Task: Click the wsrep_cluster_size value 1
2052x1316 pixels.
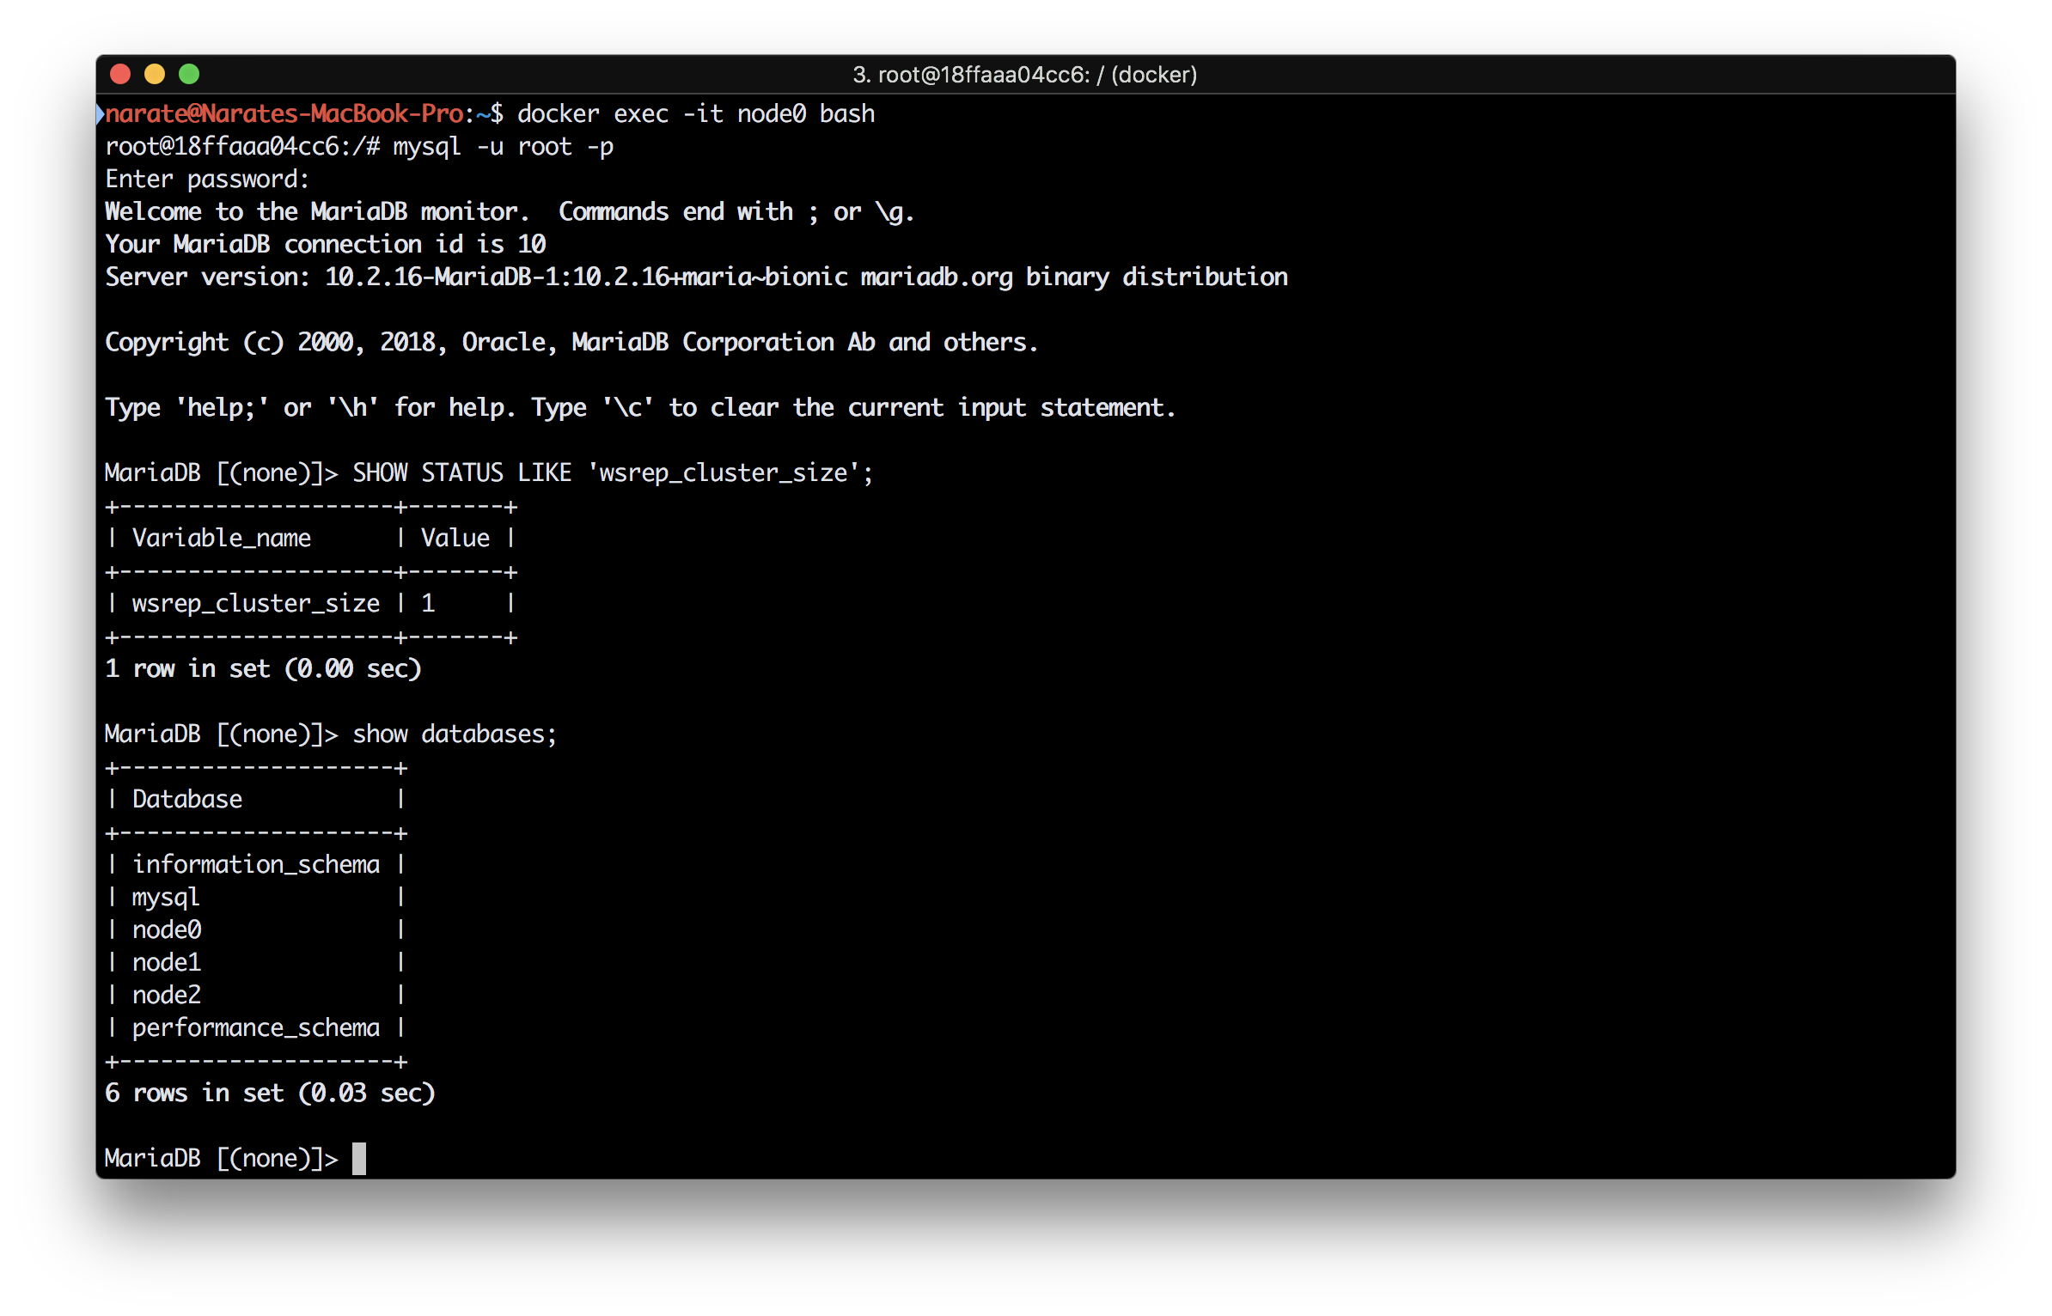Action: click(x=427, y=602)
